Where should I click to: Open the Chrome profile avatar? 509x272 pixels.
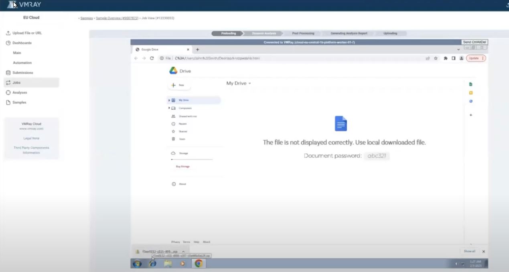(x=461, y=58)
